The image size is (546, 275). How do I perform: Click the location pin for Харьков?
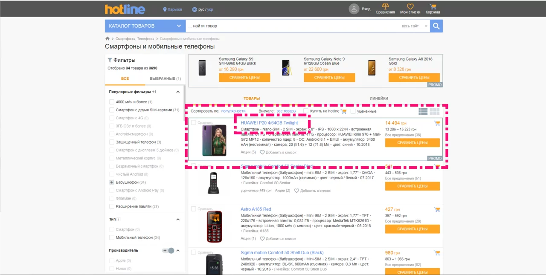(165, 9)
